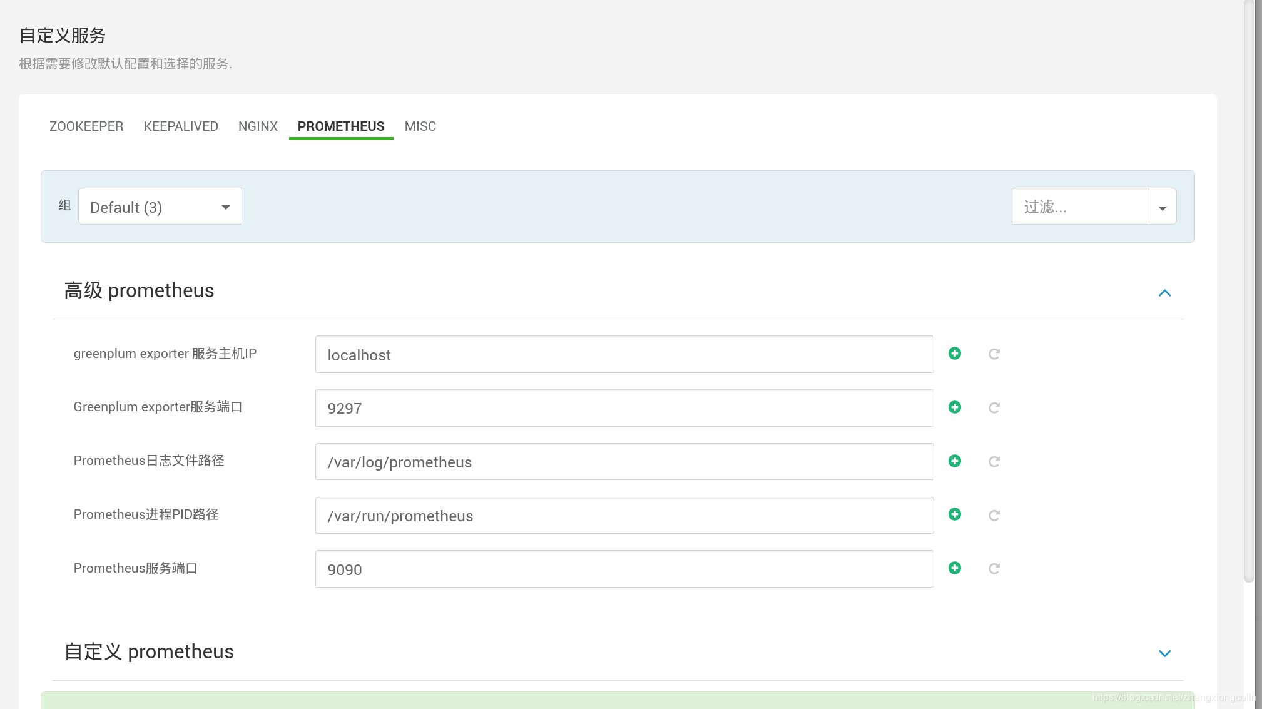
Task: Click green plus icon for Prometheus service port row
Action: pos(955,568)
